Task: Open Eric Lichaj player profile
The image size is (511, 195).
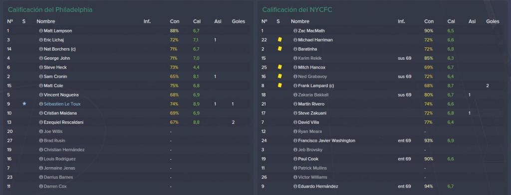Action: tap(53, 40)
